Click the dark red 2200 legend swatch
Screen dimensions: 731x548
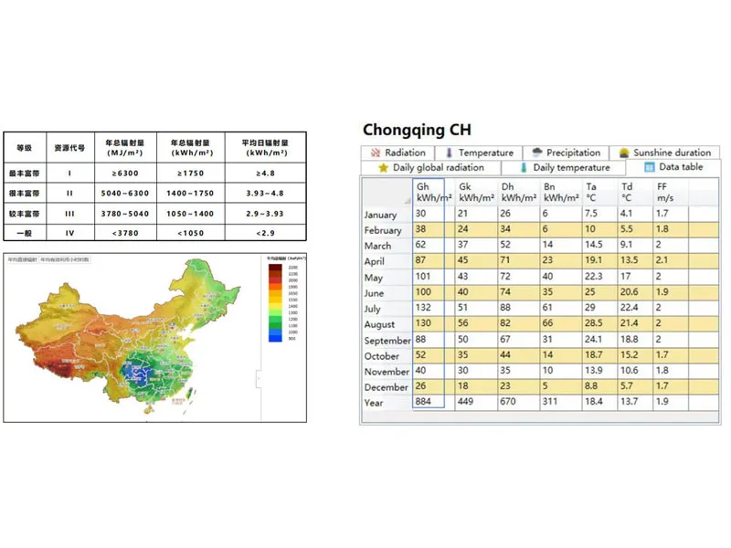[x=275, y=269]
